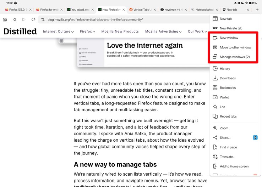Viewport: 262px width, 187px height.
Task: Select 'New Private tab' menu entry
Action: pyautogui.click(x=235, y=28)
